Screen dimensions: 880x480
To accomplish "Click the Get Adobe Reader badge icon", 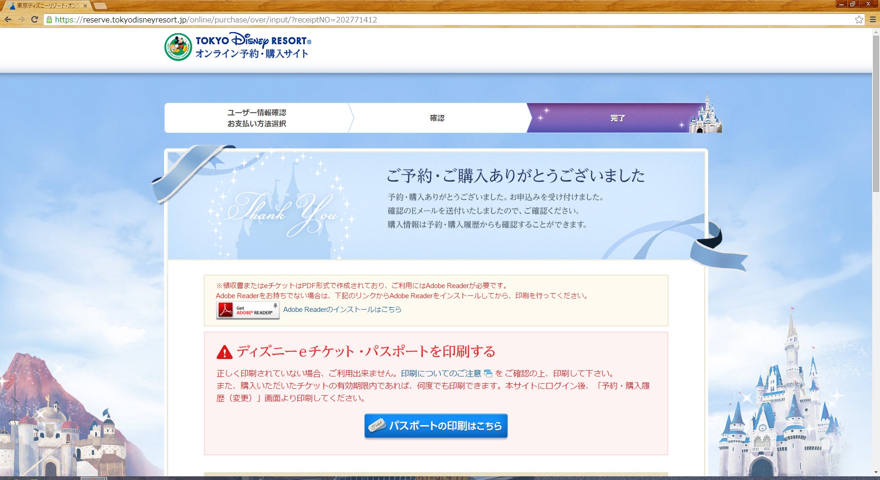I will 247,310.
